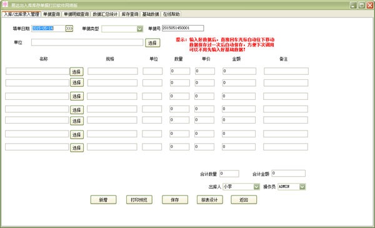Viewport: 375px width, 228px height.
Task: Click 选择 in the second item row
Action: pyautogui.click(x=76, y=82)
